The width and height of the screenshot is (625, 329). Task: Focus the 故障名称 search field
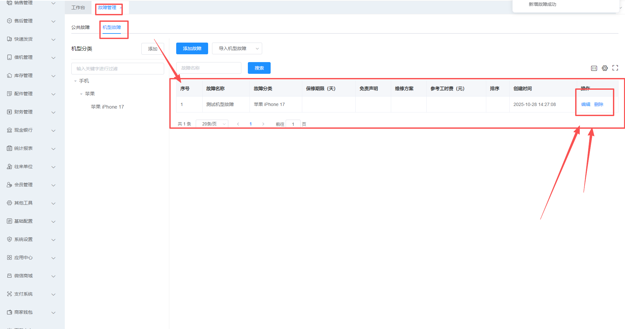(x=208, y=68)
